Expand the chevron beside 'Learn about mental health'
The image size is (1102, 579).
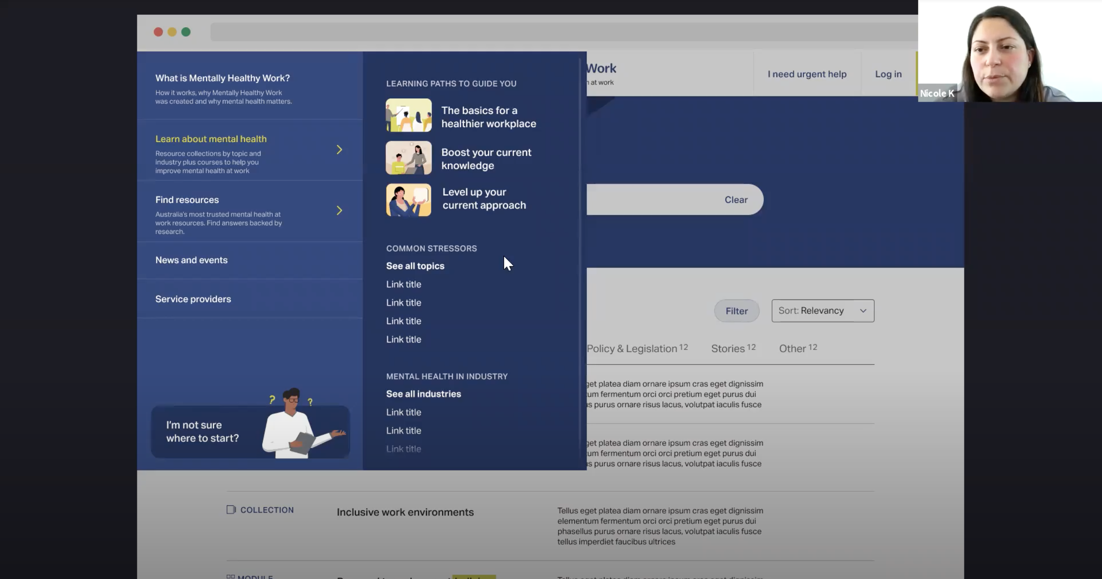tap(339, 150)
